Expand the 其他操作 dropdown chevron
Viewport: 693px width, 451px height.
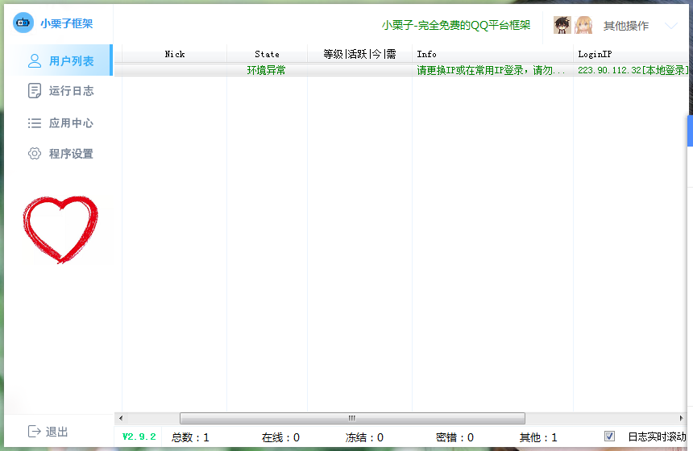pos(670,26)
